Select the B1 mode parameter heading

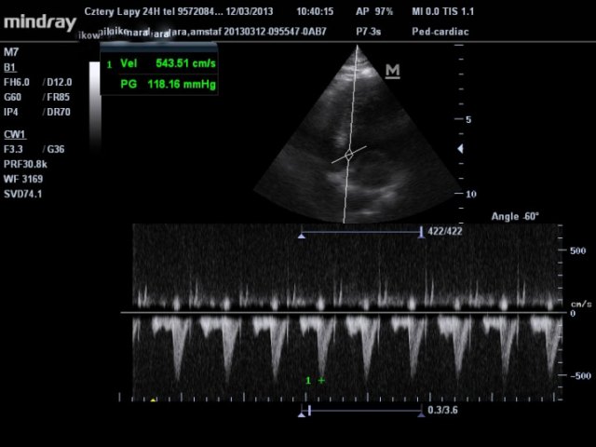tap(9, 68)
